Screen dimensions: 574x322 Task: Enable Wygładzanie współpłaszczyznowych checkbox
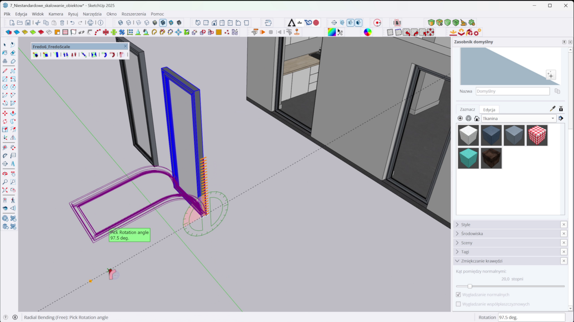[458, 304]
